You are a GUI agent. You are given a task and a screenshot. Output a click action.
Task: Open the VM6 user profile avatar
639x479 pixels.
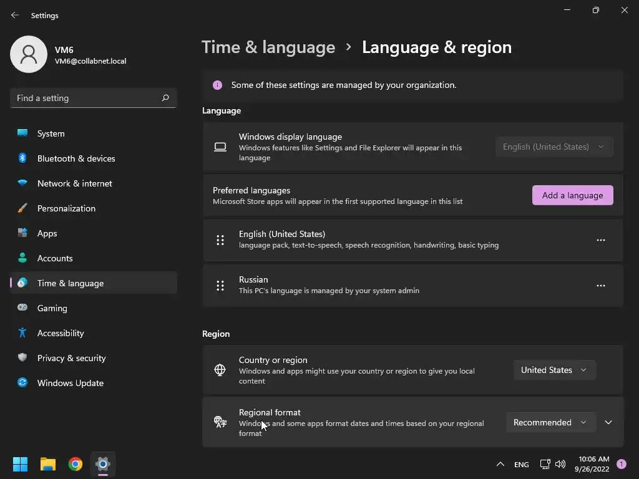point(29,54)
